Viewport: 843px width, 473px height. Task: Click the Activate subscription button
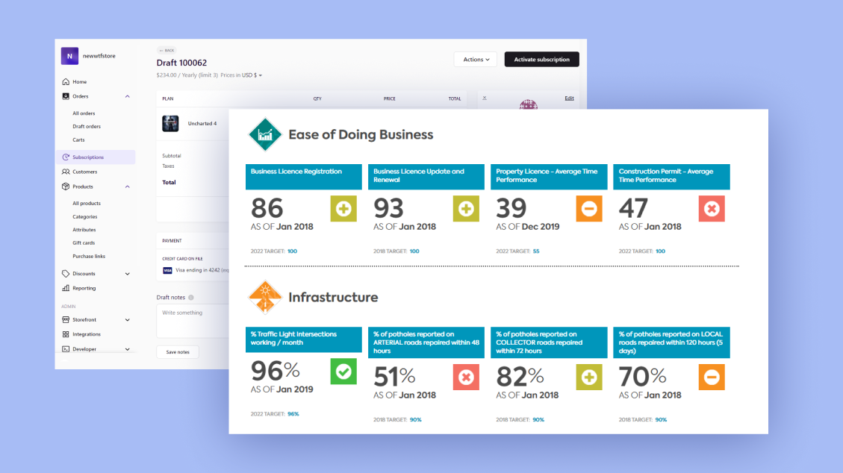(541, 60)
